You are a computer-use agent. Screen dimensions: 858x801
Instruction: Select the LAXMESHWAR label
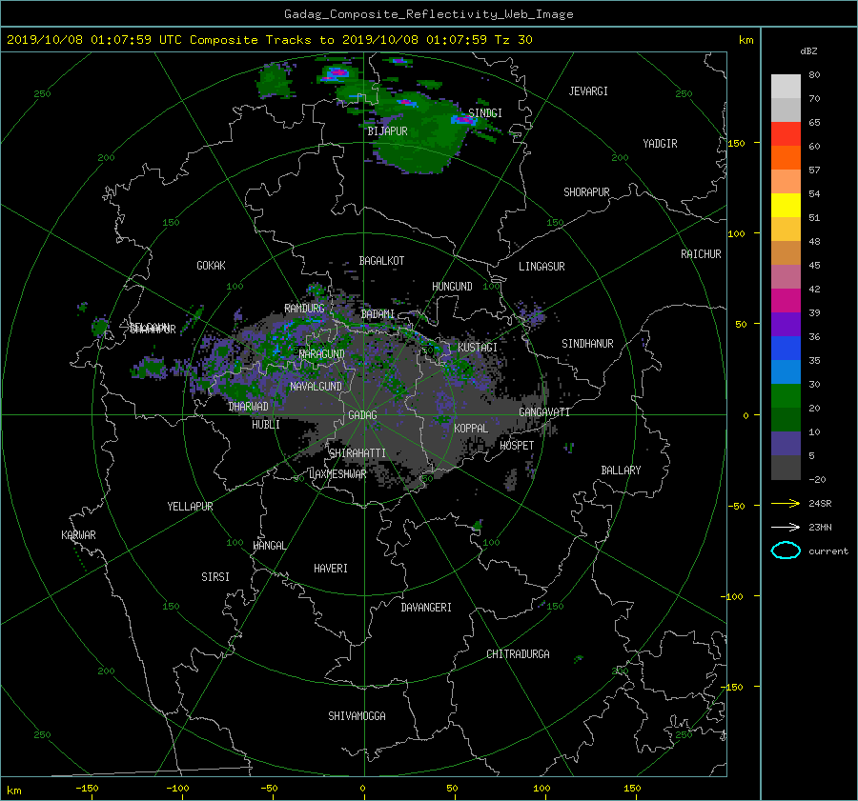[337, 474]
